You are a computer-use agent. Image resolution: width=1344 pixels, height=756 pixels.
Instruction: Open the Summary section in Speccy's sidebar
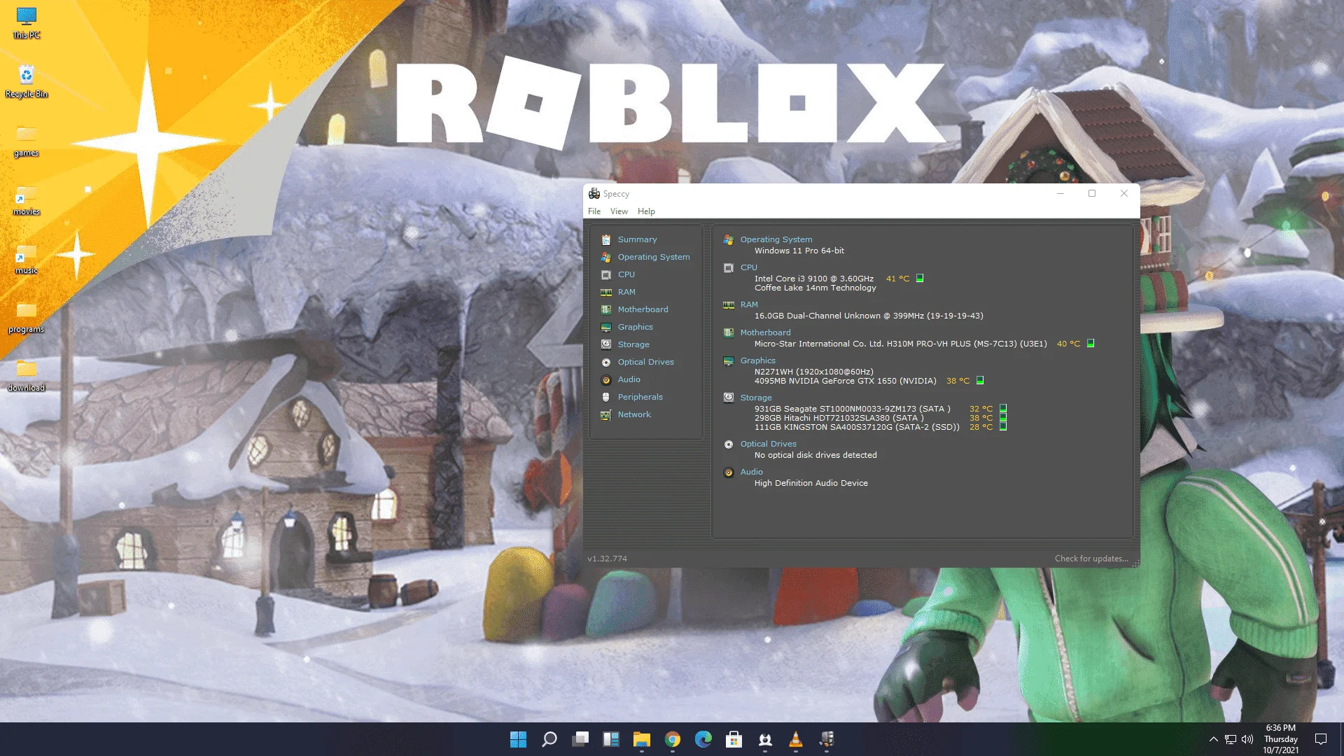click(x=637, y=239)
